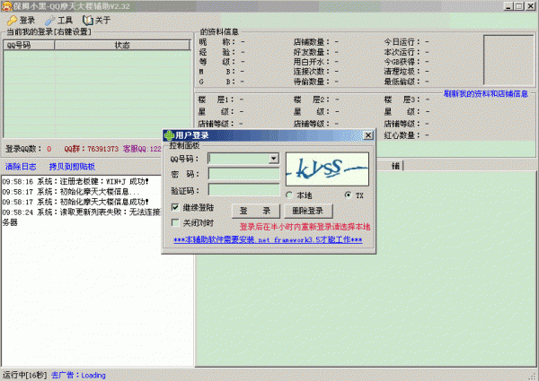Viewport: 539px width, 381px height.
Task: Click the 客服QQ text
Action: [142, 149]
